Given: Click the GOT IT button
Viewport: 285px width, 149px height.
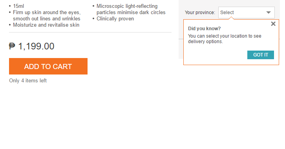Looking at the screenshot, I should [x=260, y=55].
